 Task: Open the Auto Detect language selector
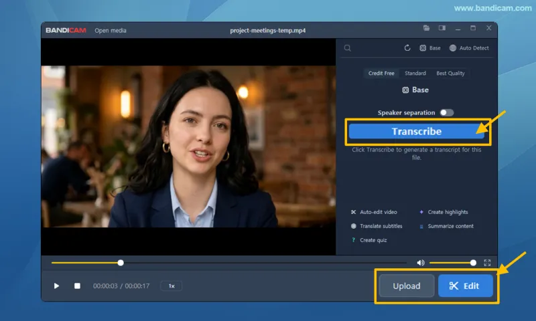[469, 48]
